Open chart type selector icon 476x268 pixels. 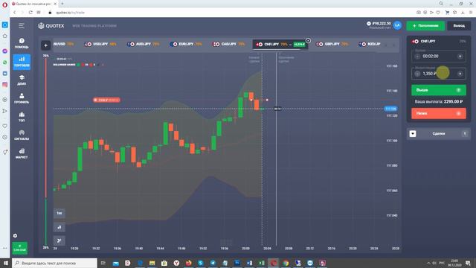point(59,227)
